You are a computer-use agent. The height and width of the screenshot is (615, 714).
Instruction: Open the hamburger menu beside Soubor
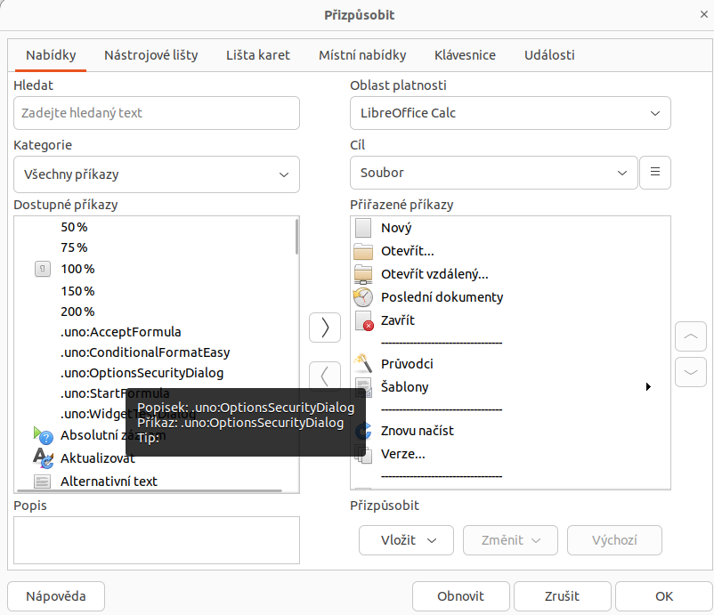655,172
